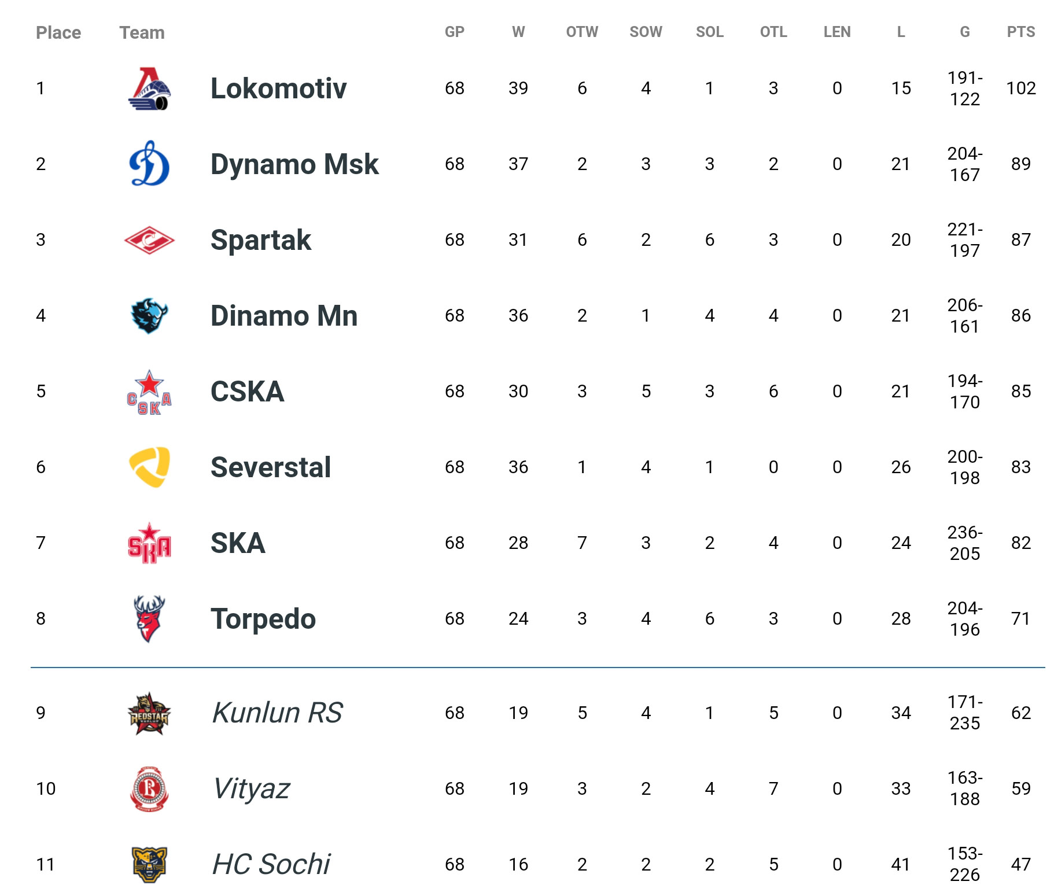Select the CSKA red star logo
Viewport: 1054px width, 896px height.
149,392
